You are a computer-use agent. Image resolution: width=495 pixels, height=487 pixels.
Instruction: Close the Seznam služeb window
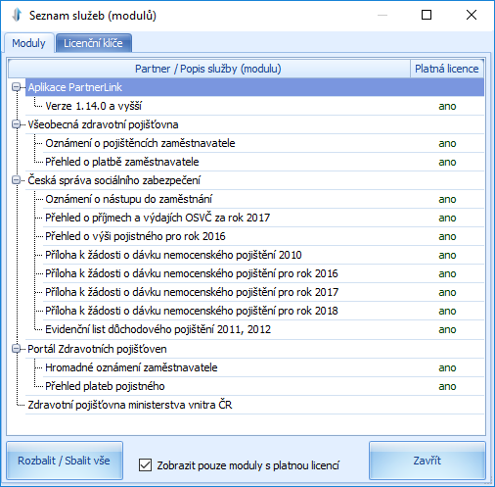(472, 15)
